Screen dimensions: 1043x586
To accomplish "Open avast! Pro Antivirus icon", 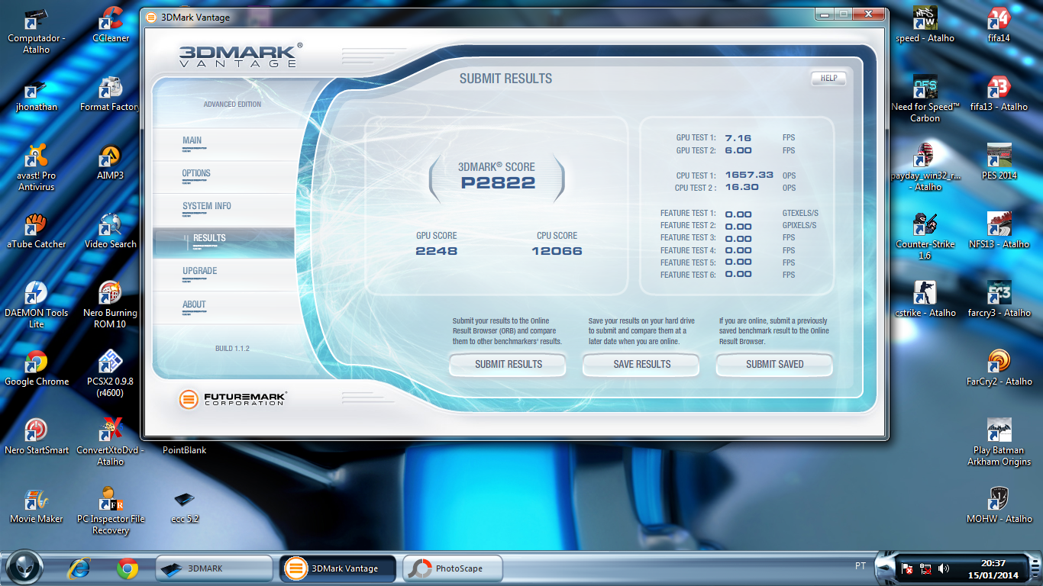I will coord(37,167).
